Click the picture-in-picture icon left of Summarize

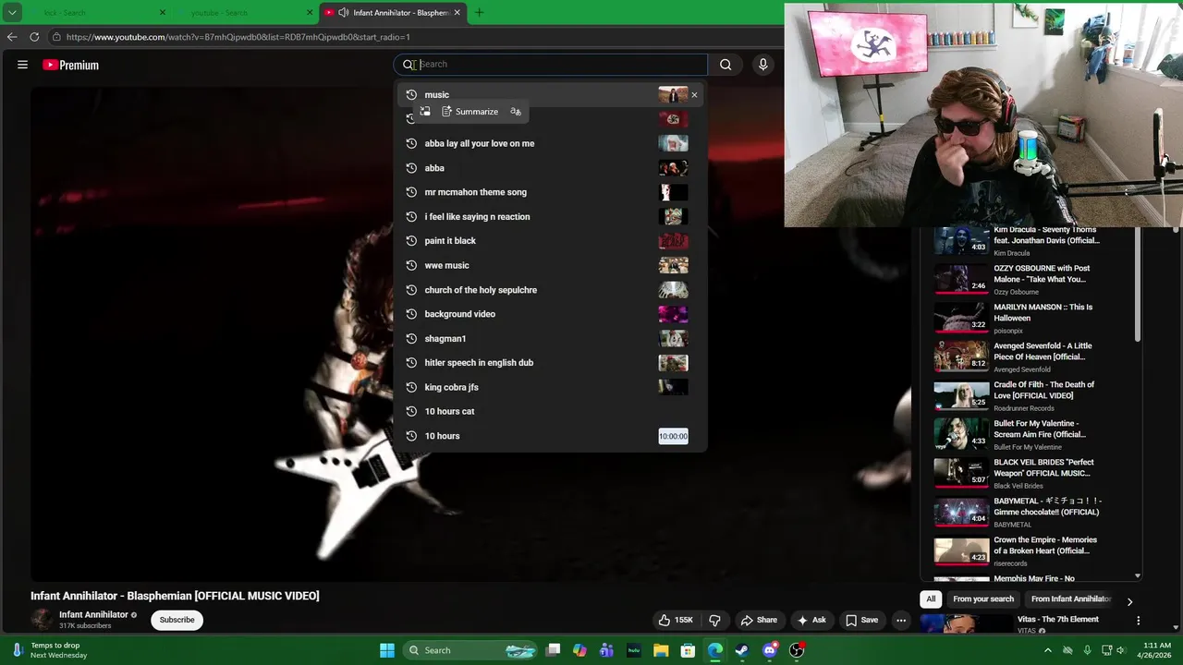click(x=425, y=112)
